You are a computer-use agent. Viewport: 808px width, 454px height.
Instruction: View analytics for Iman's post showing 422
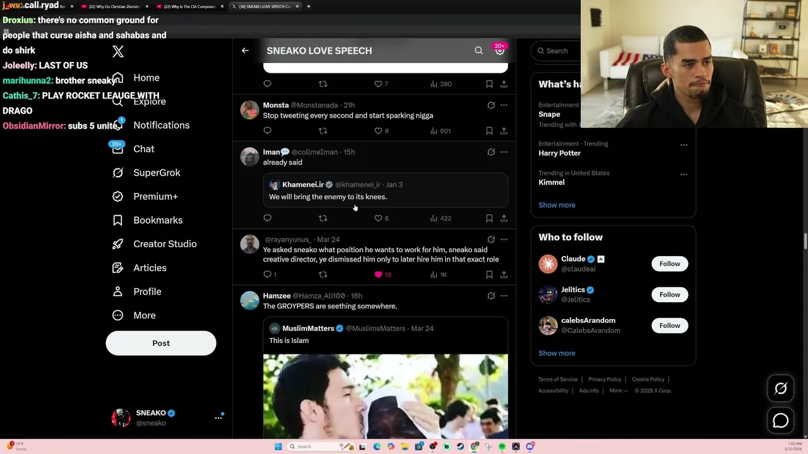click(x=441, y=218)
